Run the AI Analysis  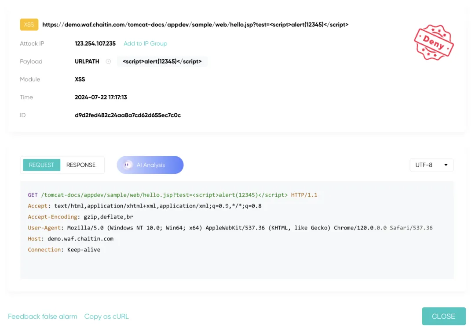tap(150, 165)
